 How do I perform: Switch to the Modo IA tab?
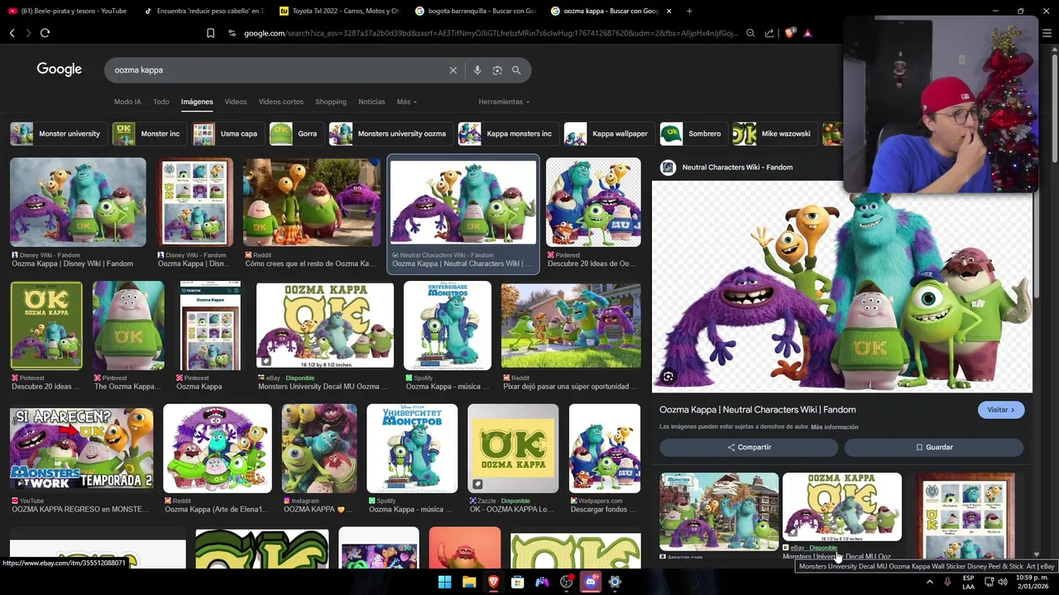coord(127,102)
